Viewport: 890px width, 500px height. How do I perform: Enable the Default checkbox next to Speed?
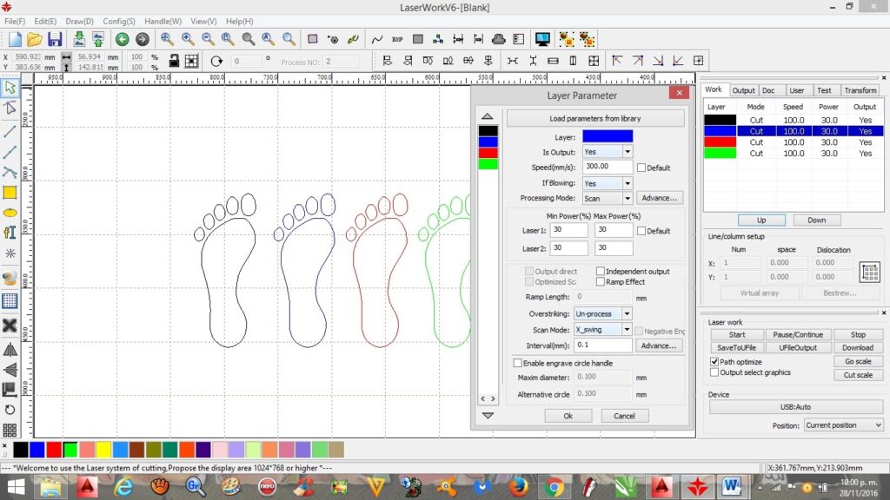(641, 168)
